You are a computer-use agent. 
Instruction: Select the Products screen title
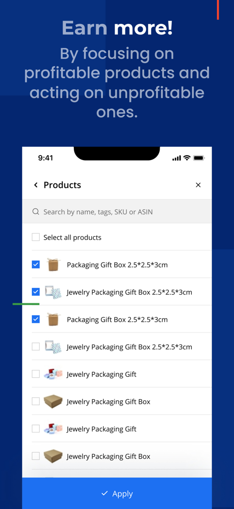click(x=62, y=185)
